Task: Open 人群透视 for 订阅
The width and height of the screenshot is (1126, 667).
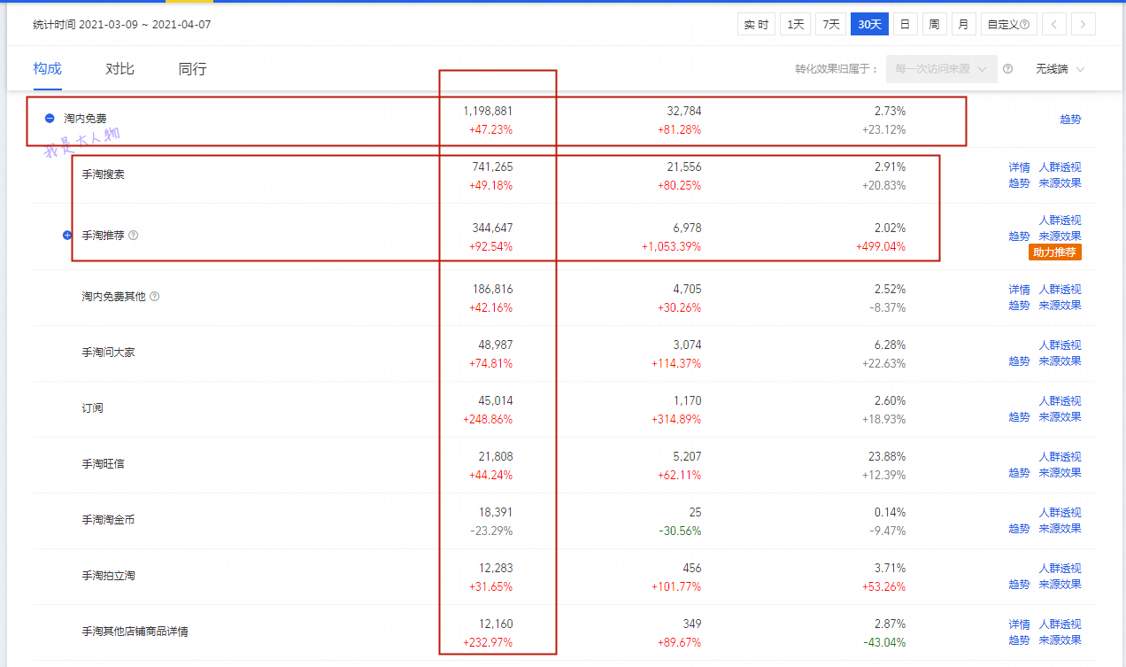Action: [x=1060, y=401]
